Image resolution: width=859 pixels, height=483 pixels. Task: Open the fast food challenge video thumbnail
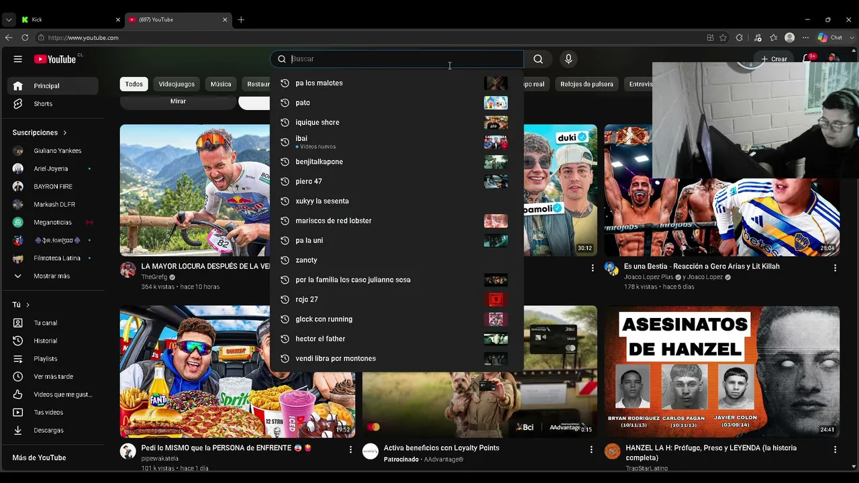[238, 372]
